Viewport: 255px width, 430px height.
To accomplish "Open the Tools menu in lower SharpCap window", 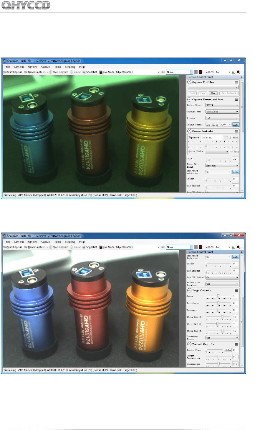I will 58,242.
